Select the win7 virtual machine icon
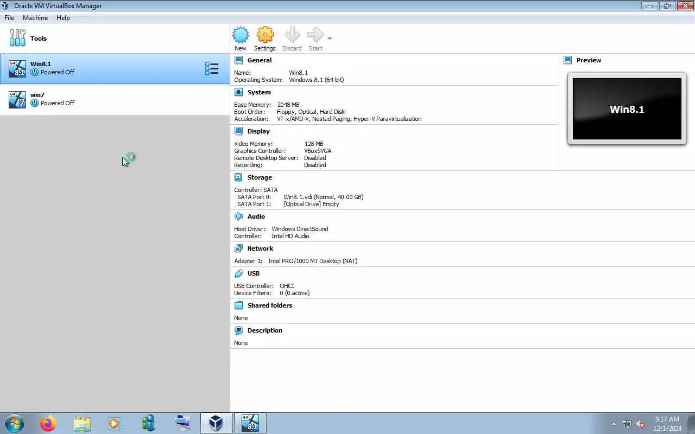 [x=17, y=99]
